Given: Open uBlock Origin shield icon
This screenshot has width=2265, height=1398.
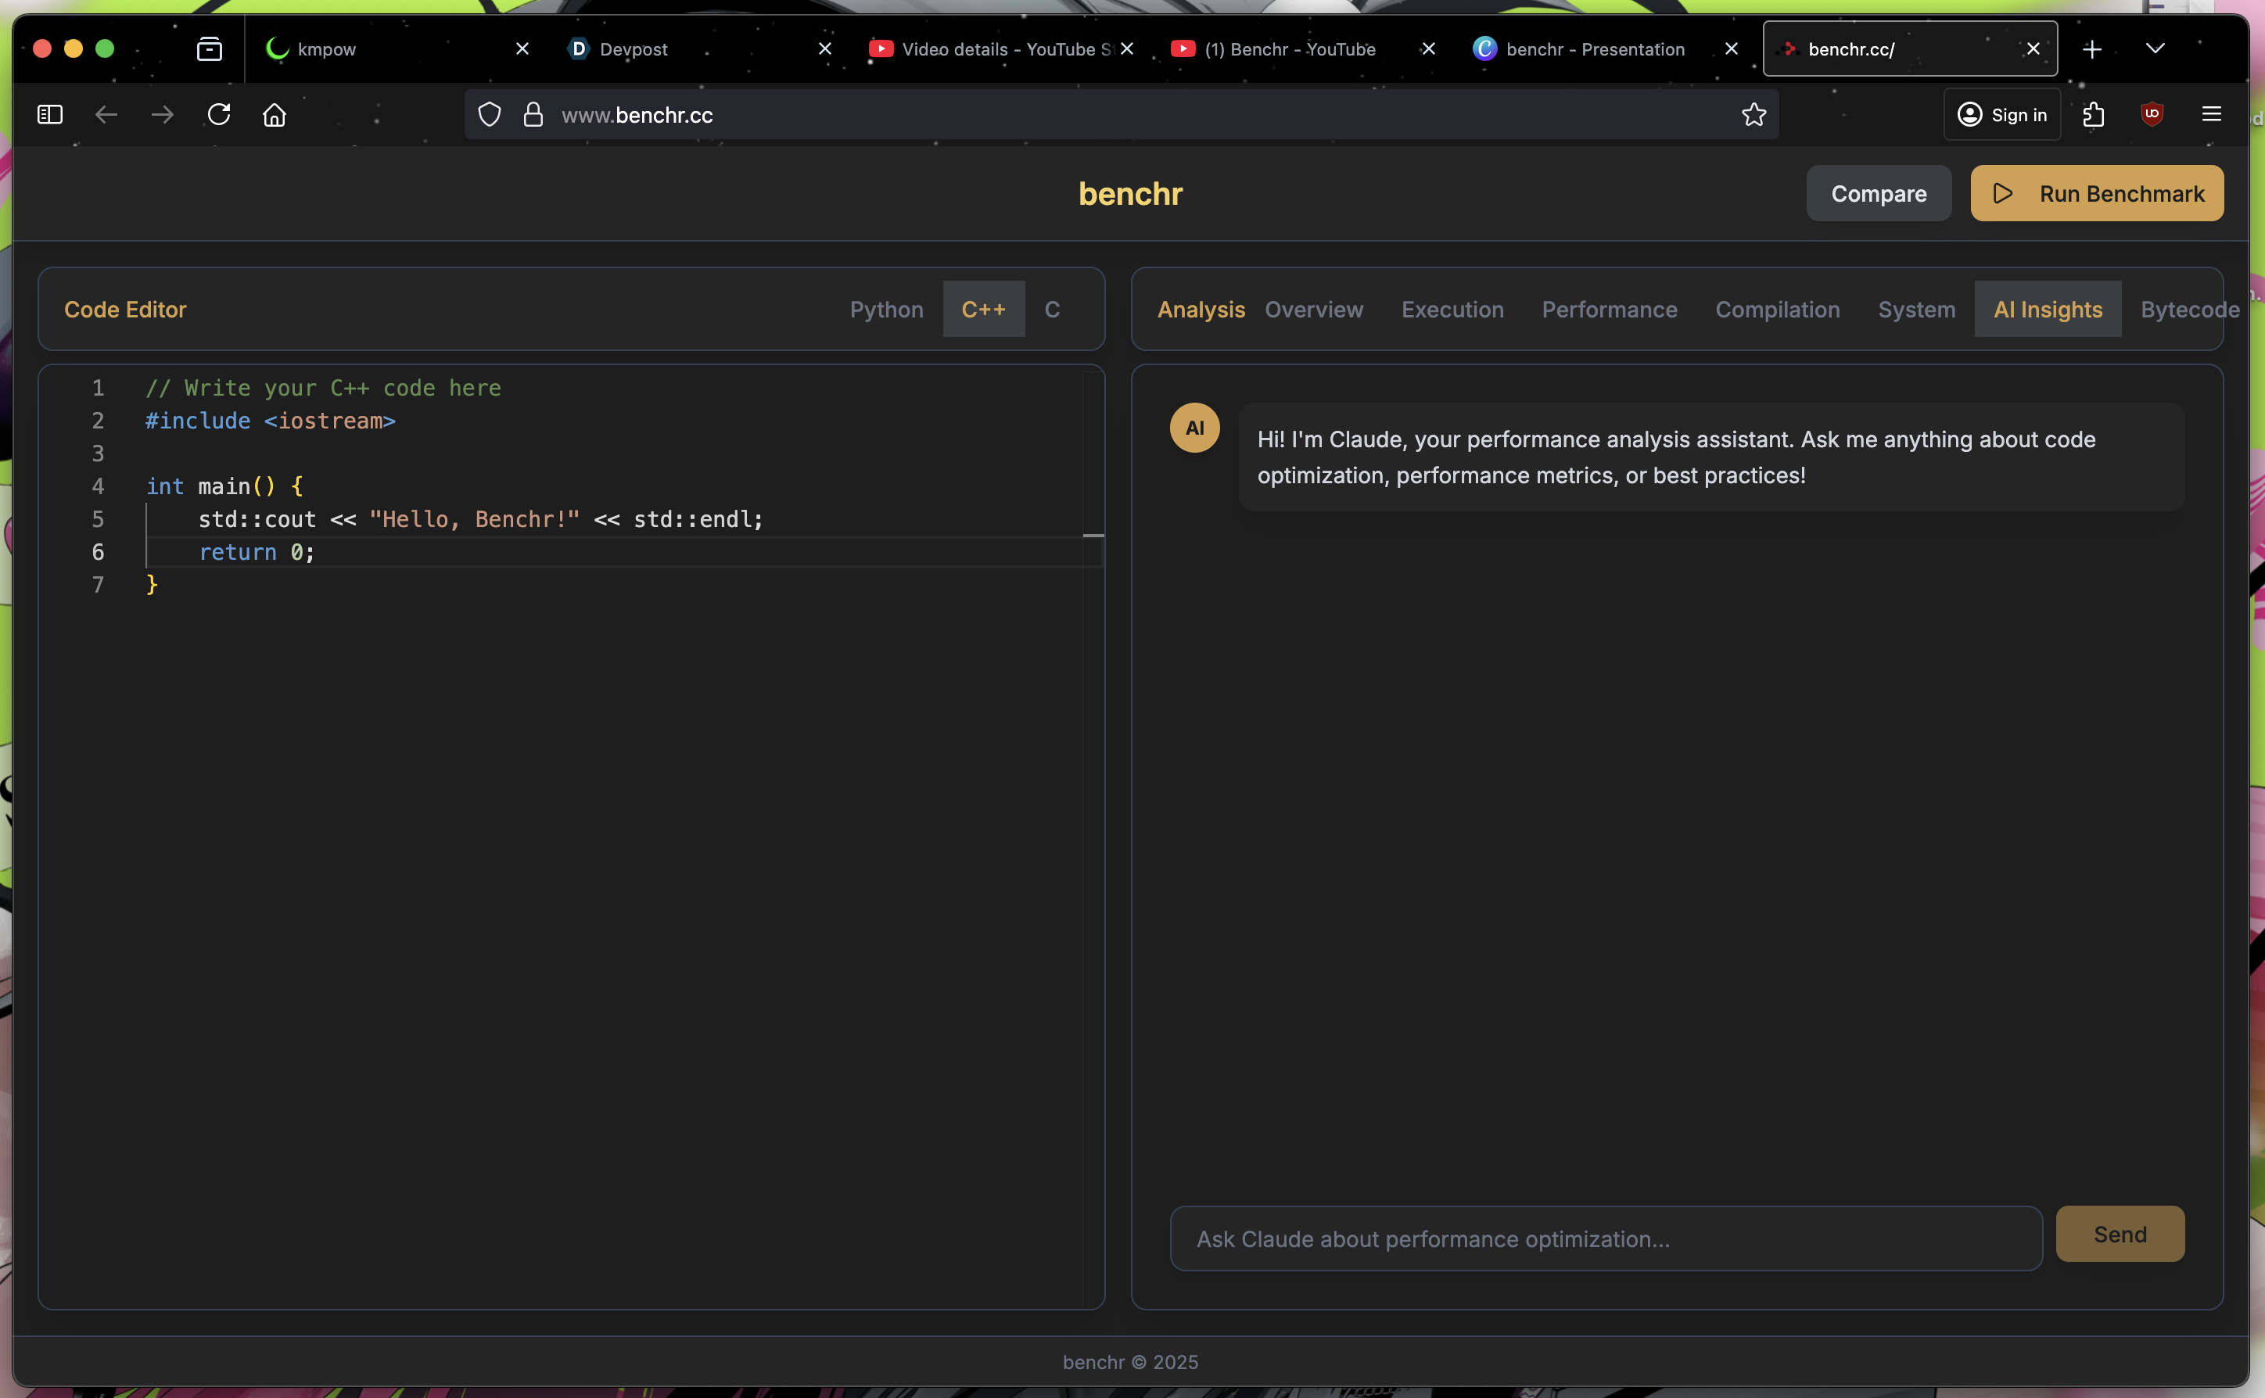Looking at the screenshot, I should click(x=2152, y=115).
